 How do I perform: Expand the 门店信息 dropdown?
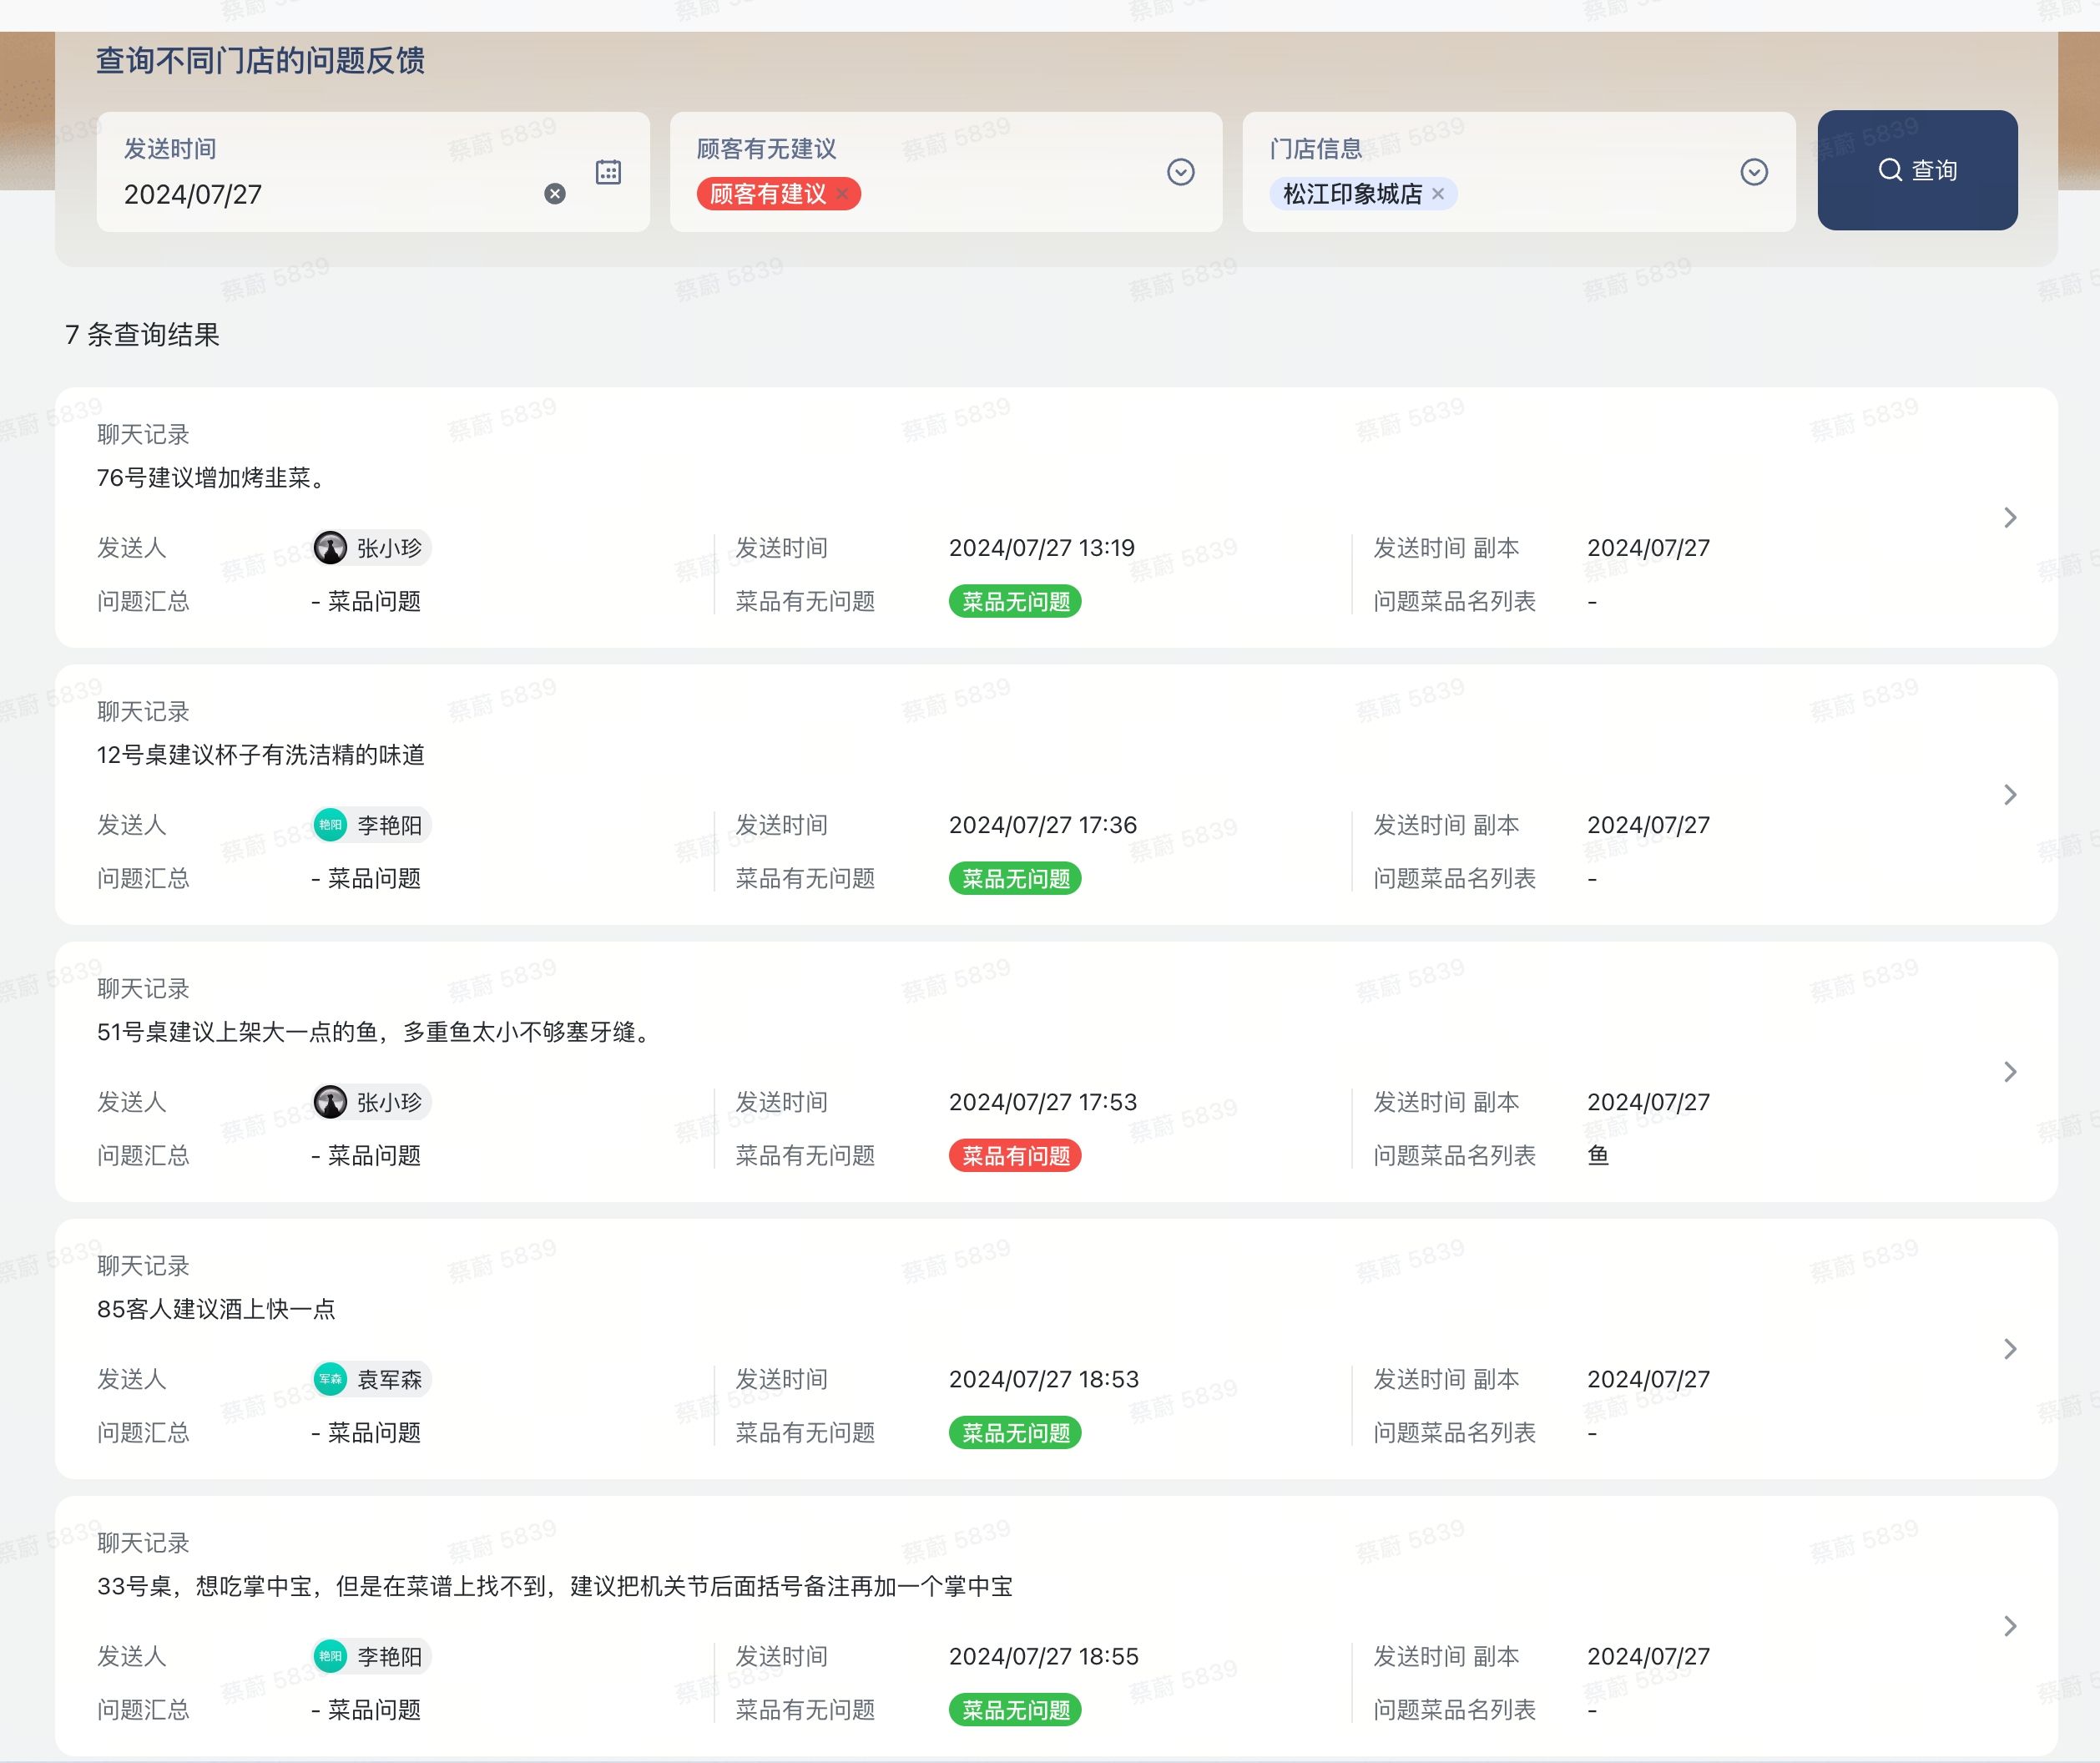1753,172
